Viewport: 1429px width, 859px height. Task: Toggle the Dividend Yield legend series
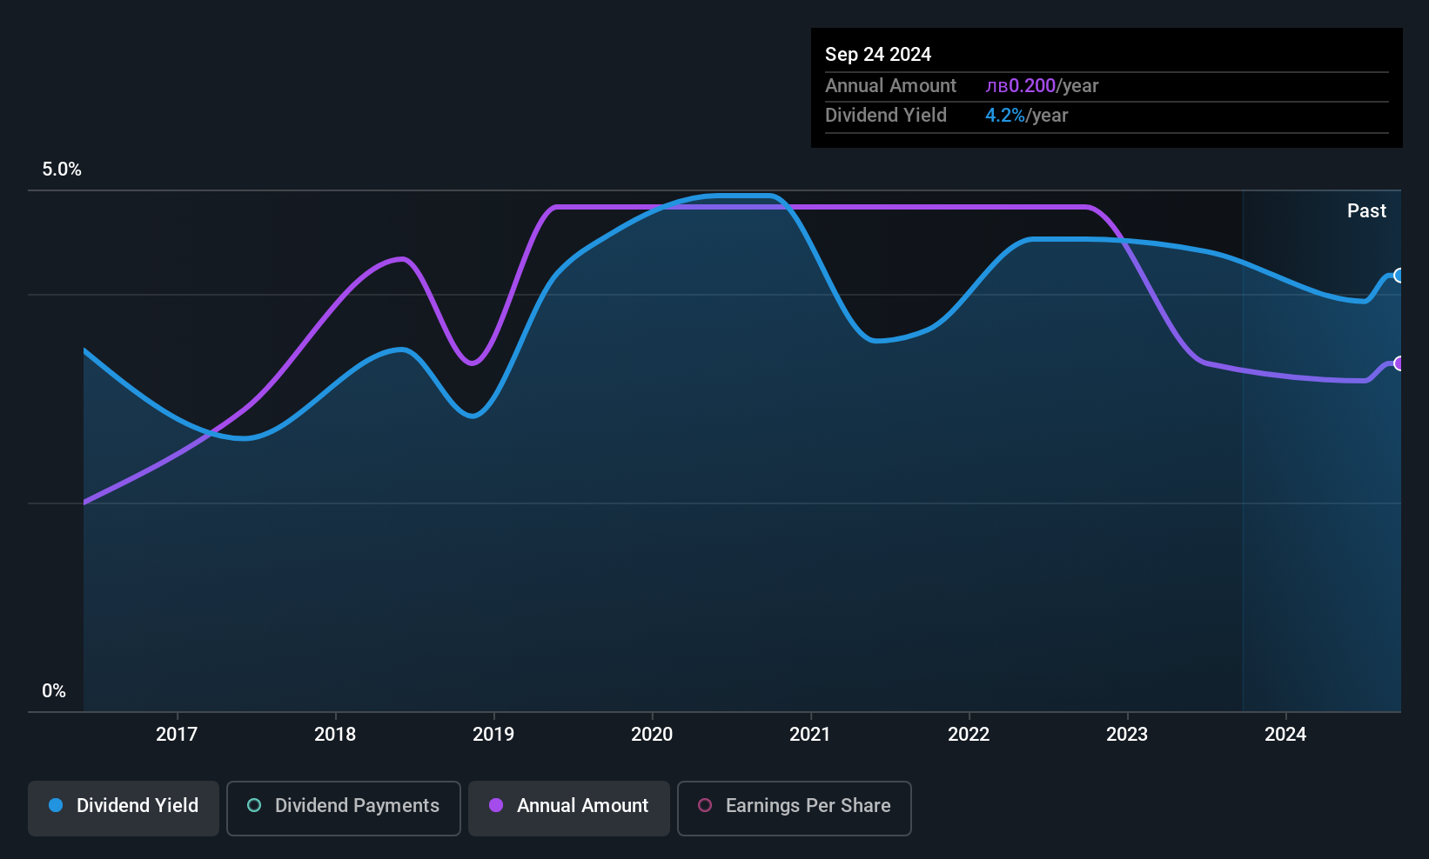coord(124,807)
